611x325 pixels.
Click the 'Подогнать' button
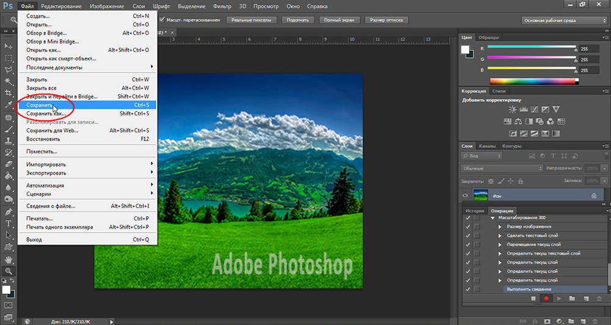(298, 20)
